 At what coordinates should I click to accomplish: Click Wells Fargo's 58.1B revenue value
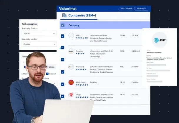(x=122, y=82)
